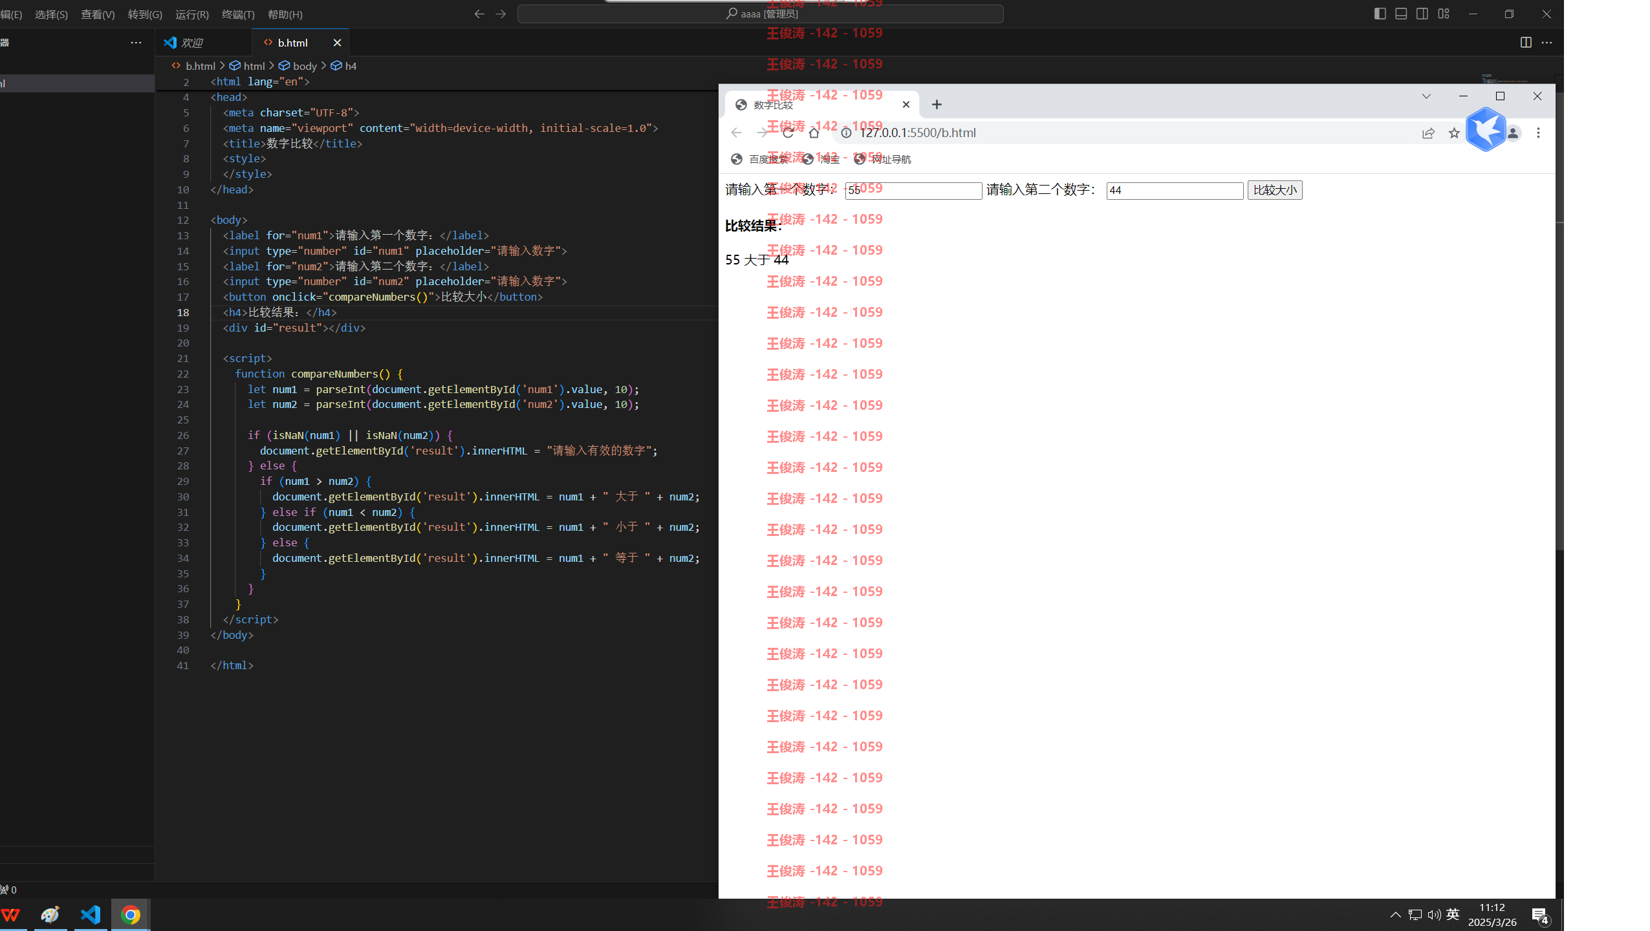Switch the 英 input method indicator
The image size is (1650, 931).
1453,914
